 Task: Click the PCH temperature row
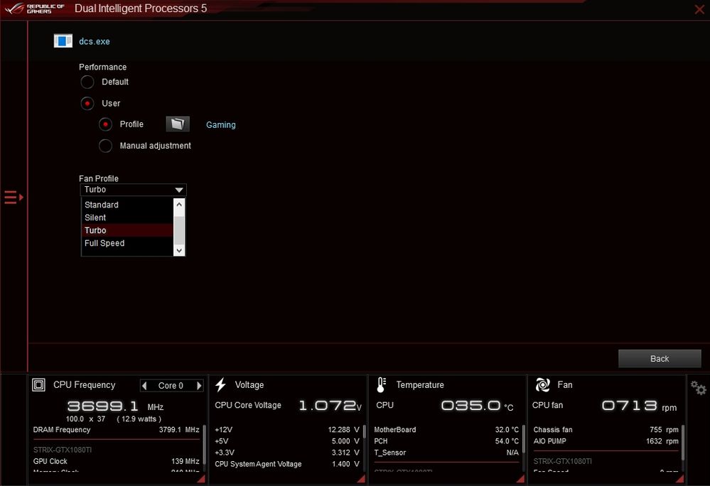tap(446, 441)
